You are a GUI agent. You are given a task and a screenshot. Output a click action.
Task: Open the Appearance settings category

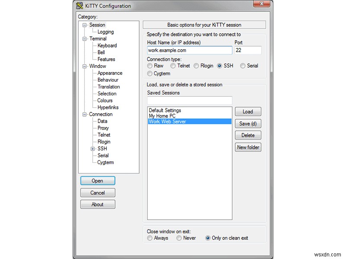110,73
